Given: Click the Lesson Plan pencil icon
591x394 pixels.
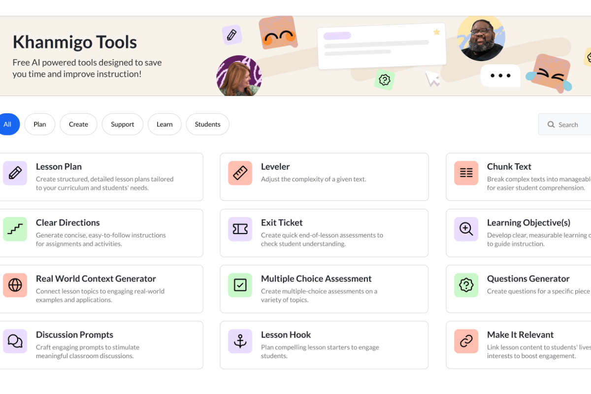Looking at the screenshot, I should (x=15, y=173).
